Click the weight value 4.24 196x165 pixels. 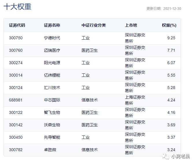(171, 100)
